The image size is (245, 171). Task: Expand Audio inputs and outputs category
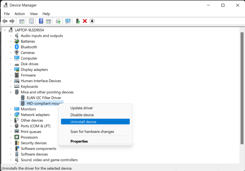pos(11,36)
